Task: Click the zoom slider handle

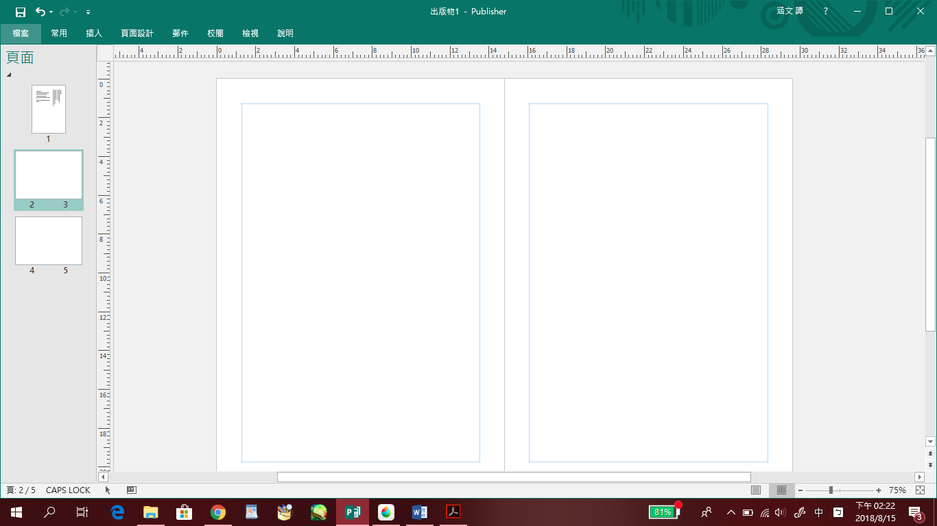Action: pos(831,490)
